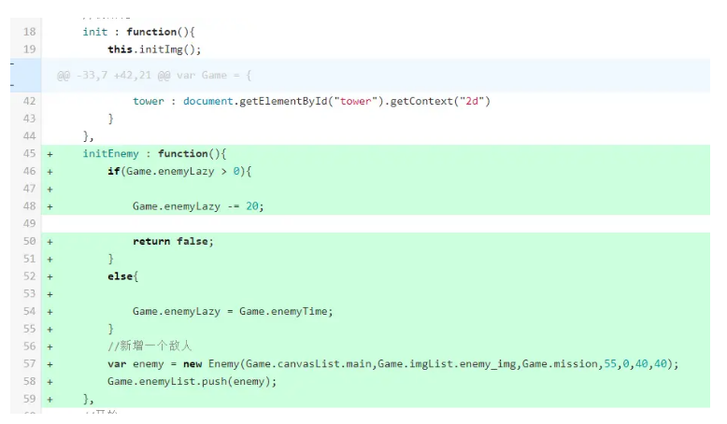Click 'initEnemy : function(){' added line
727x424 pixels.
tap(154, 154)
